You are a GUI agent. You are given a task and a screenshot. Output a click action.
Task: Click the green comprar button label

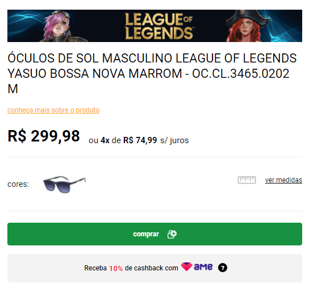146,234
